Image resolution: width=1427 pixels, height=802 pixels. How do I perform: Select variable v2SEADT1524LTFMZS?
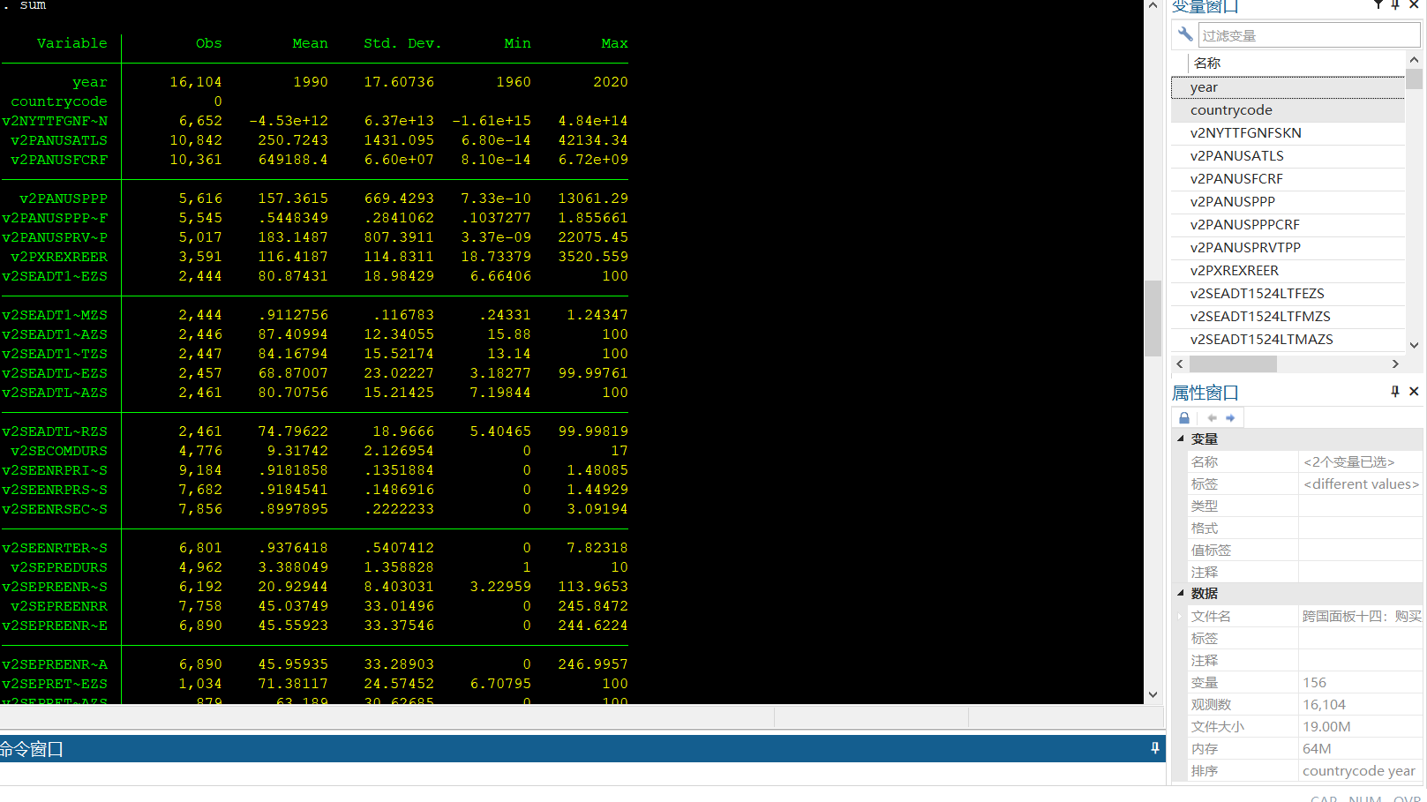pos(1288,316)
